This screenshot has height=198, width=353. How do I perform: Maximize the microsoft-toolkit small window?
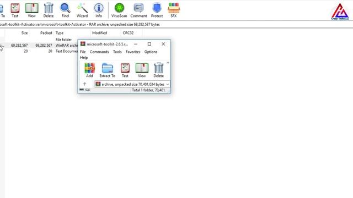tap(149, 44)
